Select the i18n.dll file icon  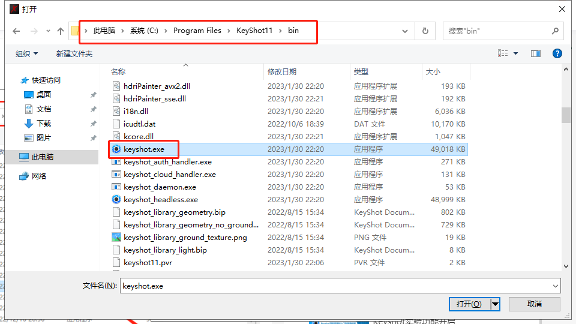tap(116, 112)
